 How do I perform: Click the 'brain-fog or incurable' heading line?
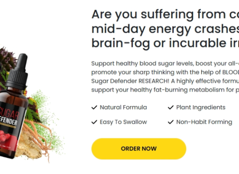pyautogui.click(x=165, y=43)
